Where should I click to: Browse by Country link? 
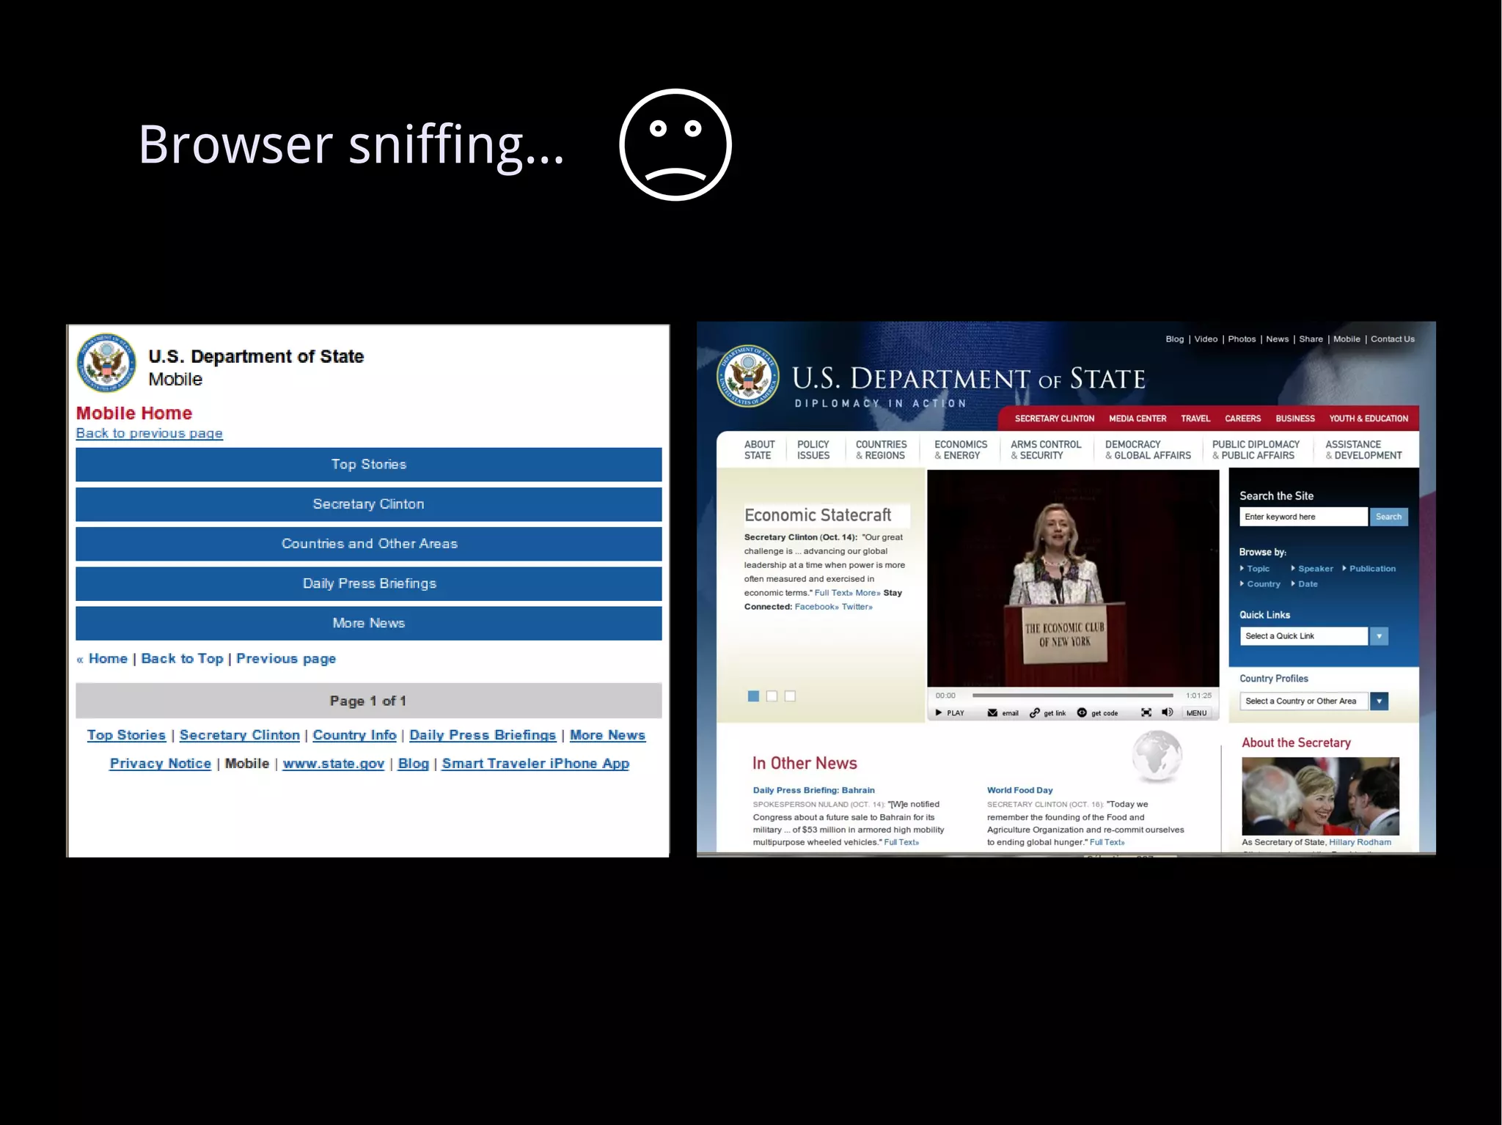coord(1263,584)
